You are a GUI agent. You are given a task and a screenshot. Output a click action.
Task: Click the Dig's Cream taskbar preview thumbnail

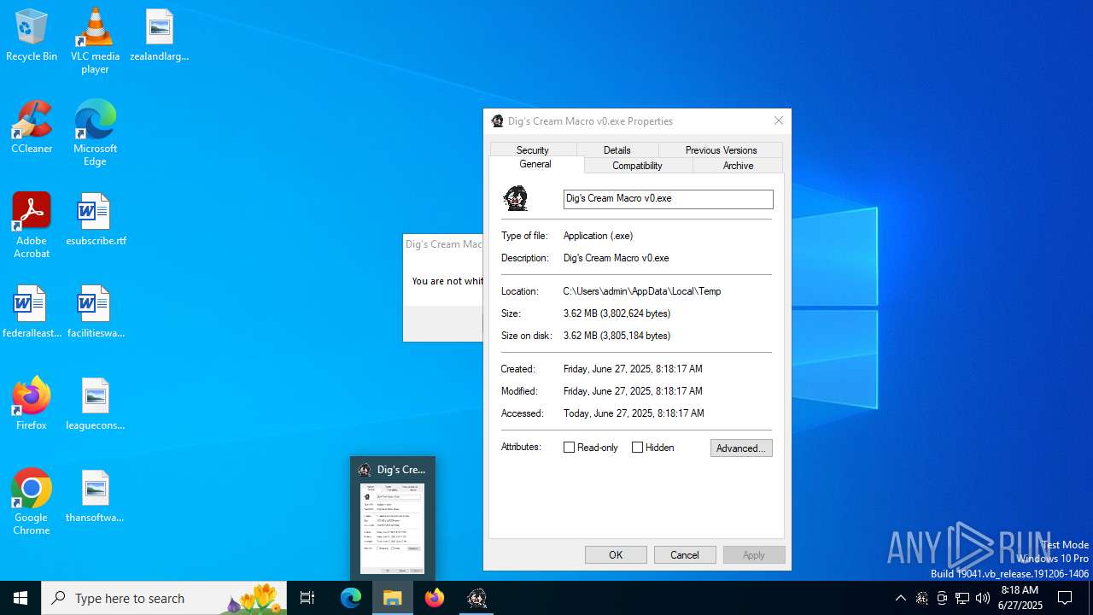tap(393, 528)
